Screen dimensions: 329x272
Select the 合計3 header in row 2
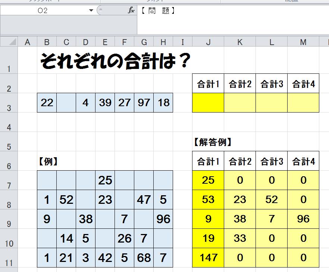(272, 83)
